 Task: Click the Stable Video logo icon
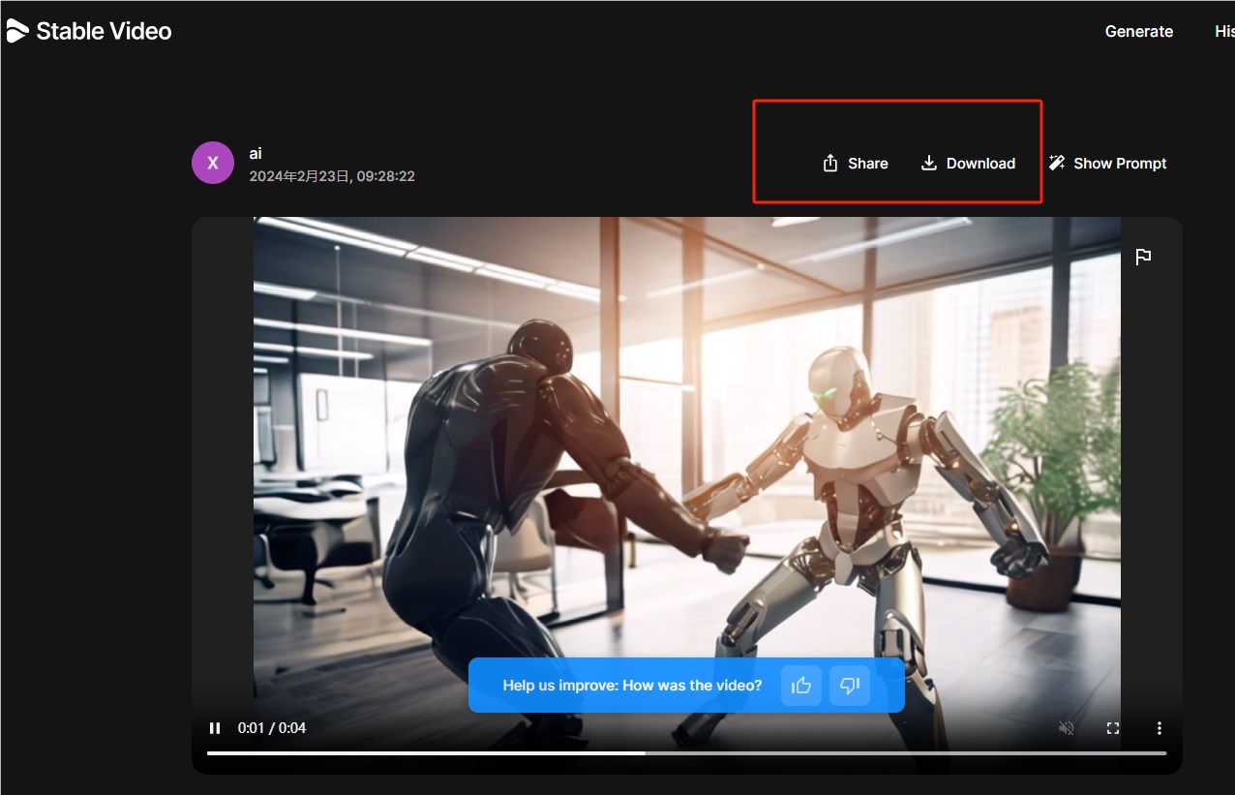(x=17, y=31)
